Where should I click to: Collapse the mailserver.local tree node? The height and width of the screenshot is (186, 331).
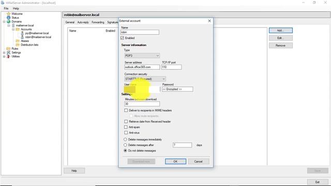[9, 25]
